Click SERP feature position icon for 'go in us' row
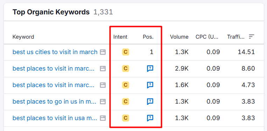The image size is (267, 131). pyautogui.click(x=150, y=101)
